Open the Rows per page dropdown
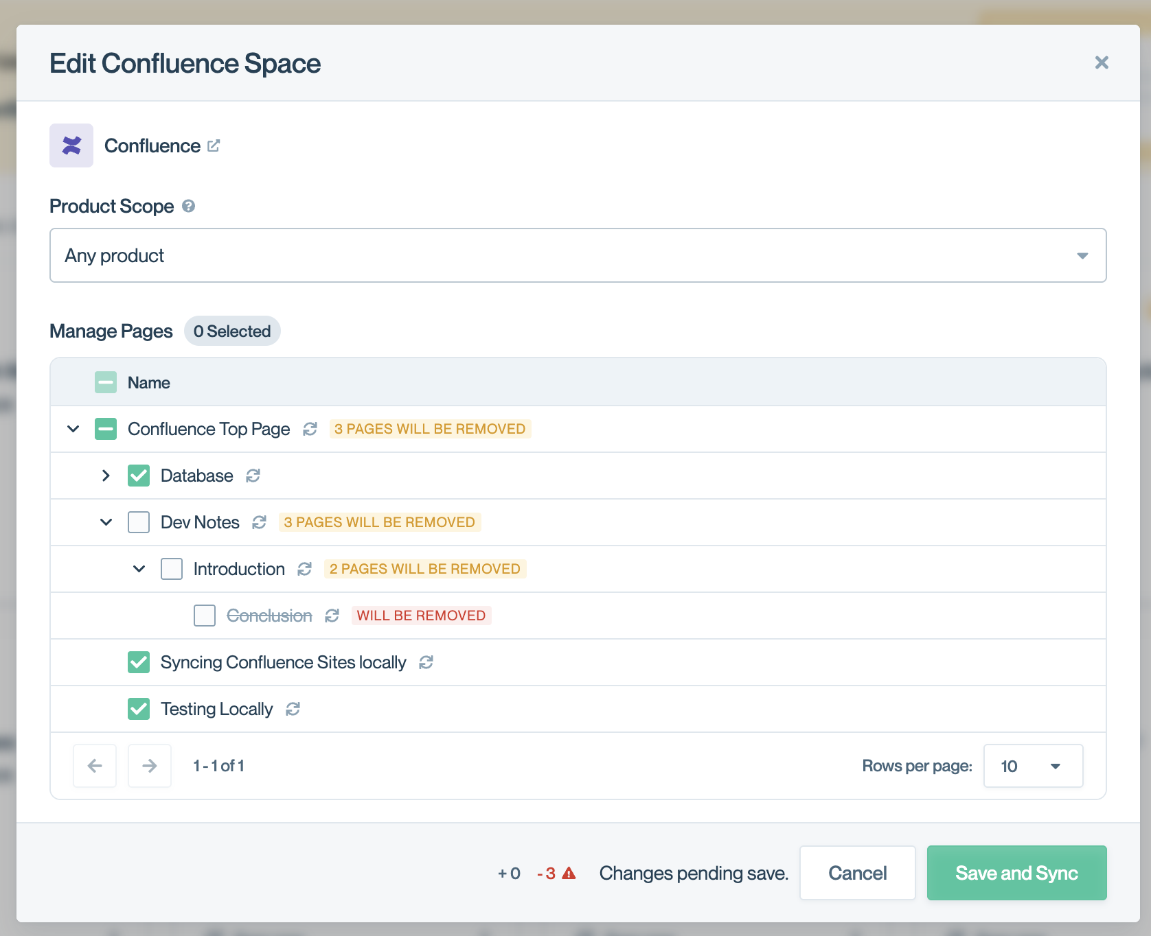This screenshot has height=936, width=1151. pos(1034,766)
